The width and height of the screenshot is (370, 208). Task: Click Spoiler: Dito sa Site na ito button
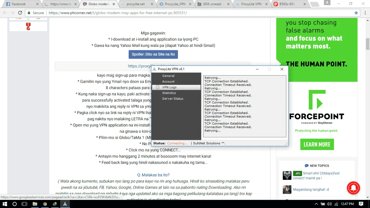pyautogui.click(x=153, y=54)
